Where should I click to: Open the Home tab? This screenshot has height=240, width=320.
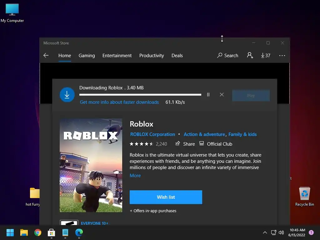click(x=65, y=56)
